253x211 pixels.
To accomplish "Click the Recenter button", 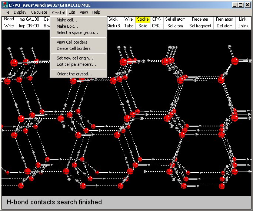I will [x=200, y=19].
